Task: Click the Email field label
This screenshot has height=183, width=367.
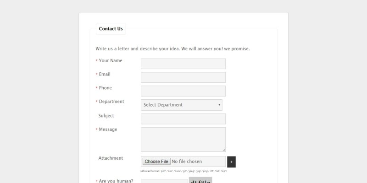Action: (105, 74)
